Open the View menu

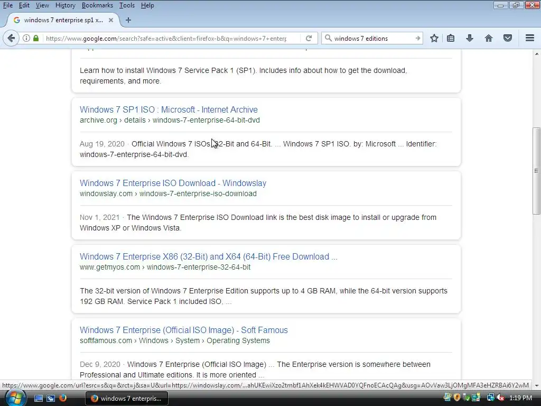(42, 5)
